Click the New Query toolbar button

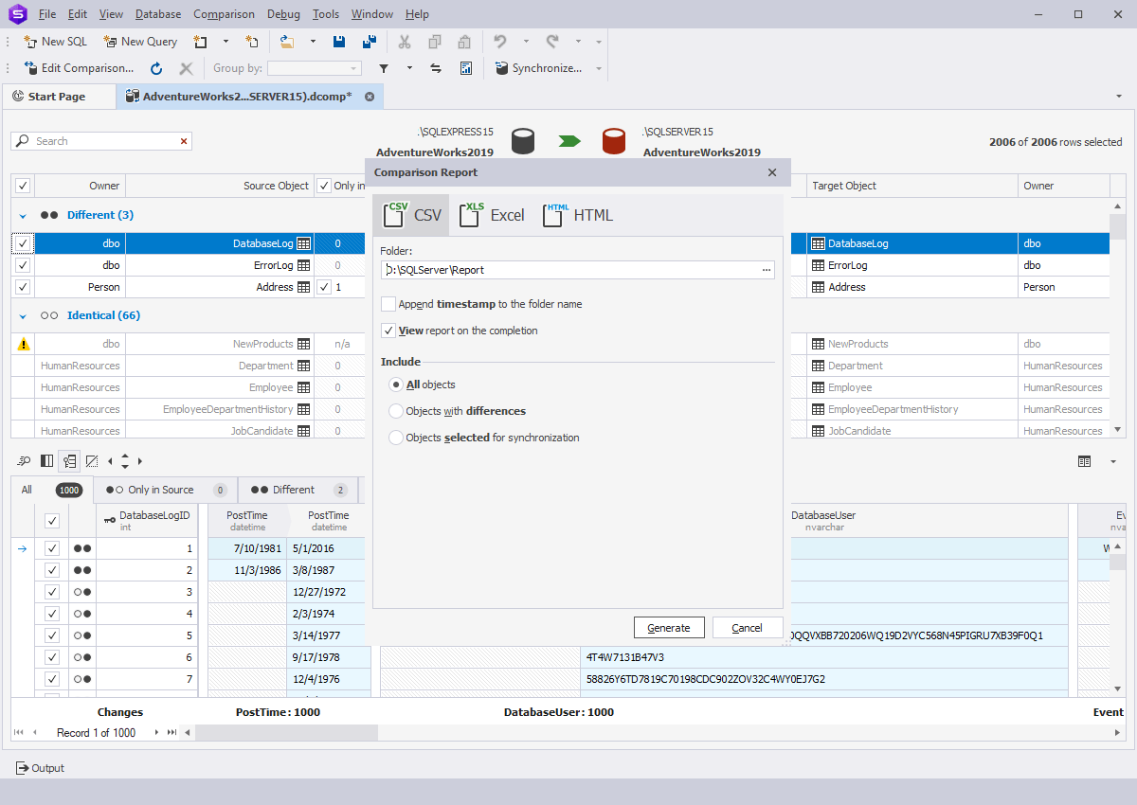[140, 42]
